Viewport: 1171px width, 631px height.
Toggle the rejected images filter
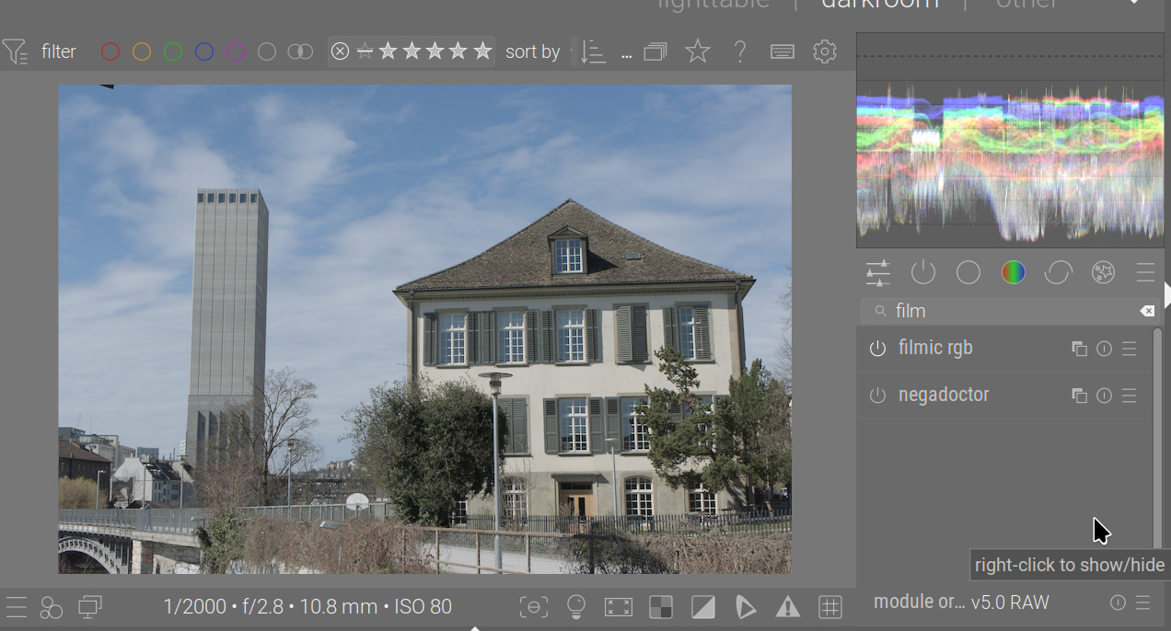[x=341, y=52]
